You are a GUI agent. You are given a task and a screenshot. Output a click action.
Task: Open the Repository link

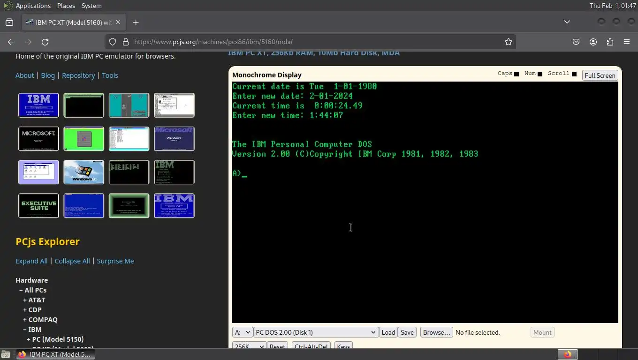[78, 75]
